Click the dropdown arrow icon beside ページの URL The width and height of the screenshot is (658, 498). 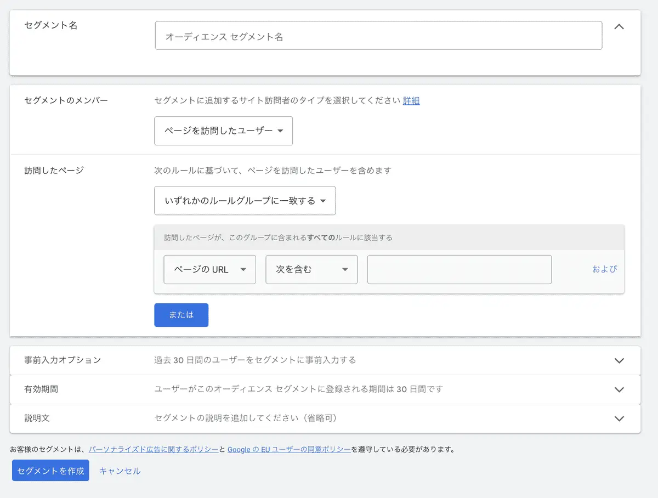pyautogui.click(x=243, y=269)
